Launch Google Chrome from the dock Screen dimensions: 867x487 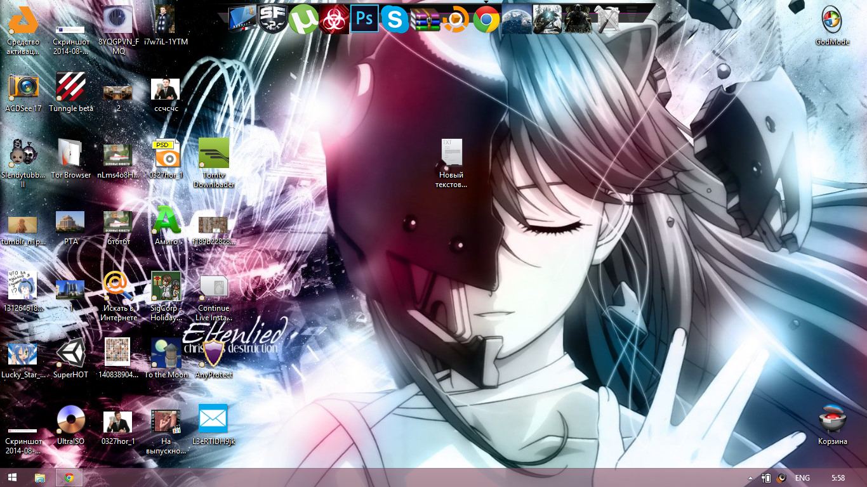pyautogui.click(x=486, y=20)
